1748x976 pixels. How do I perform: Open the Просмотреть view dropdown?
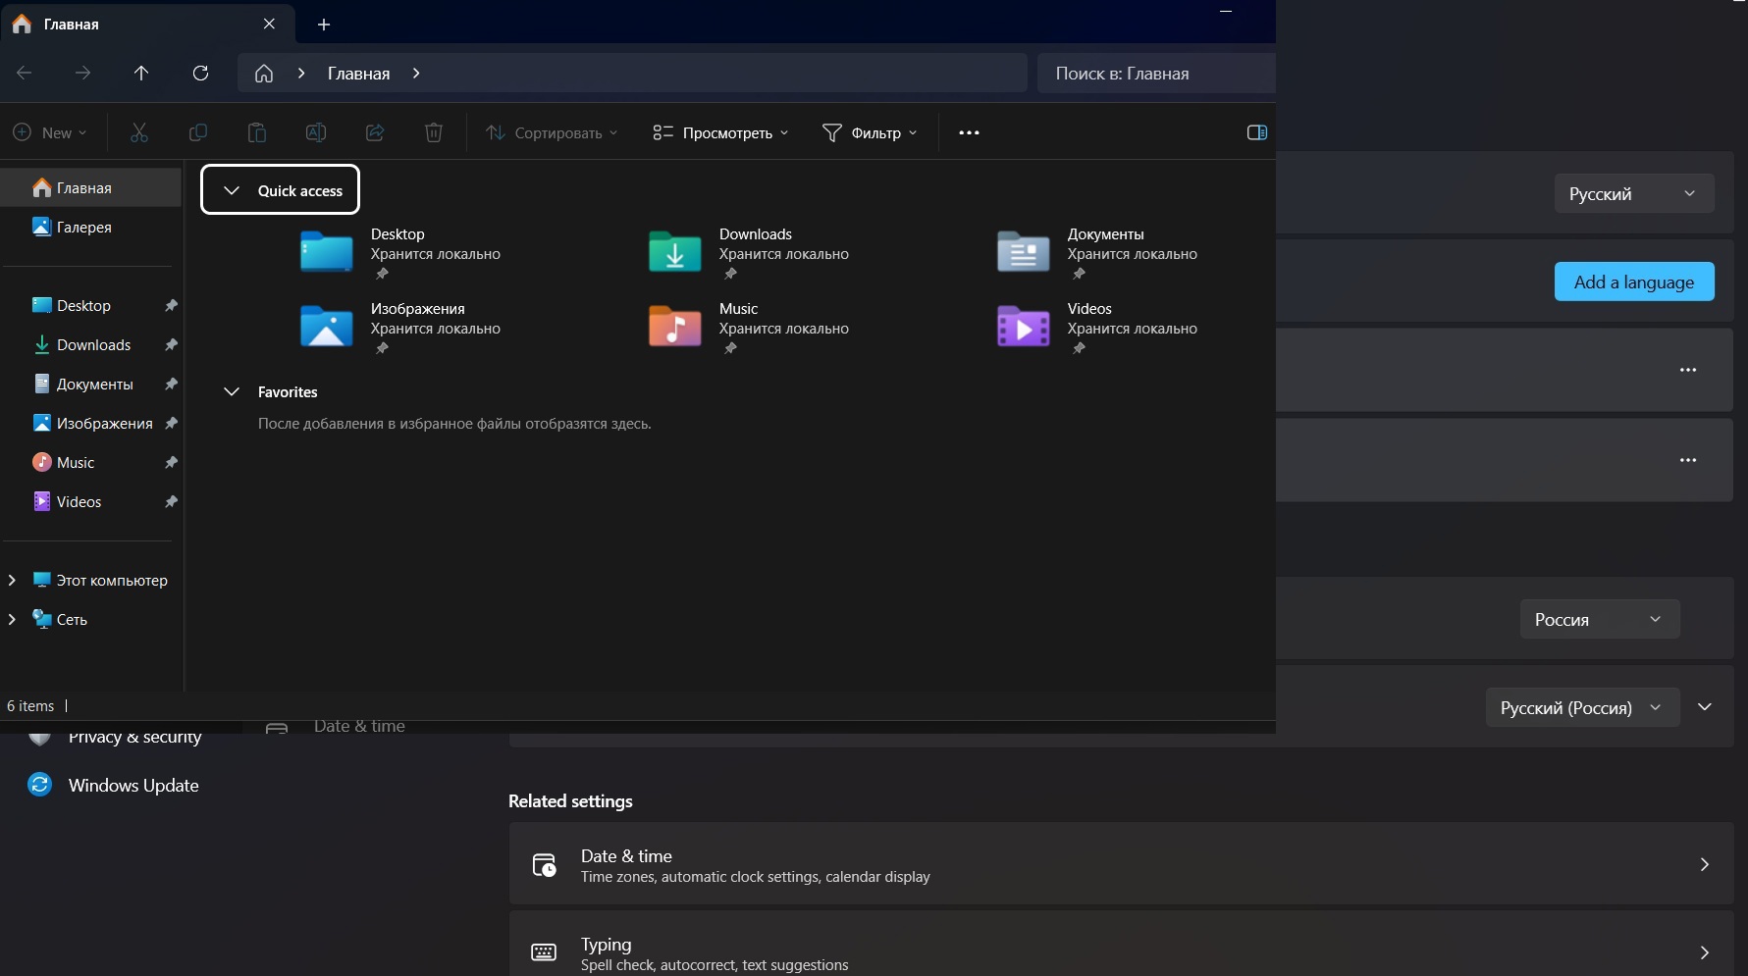point(720,132)
